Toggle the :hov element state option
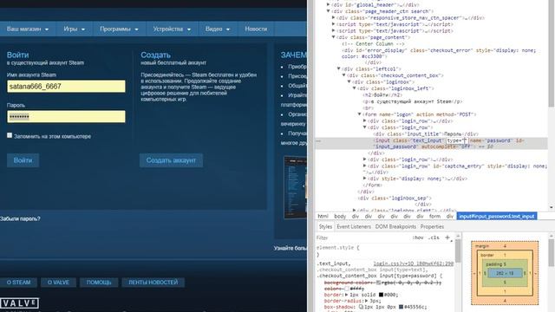This screenshot has width=555, height=312. [418, 237]
